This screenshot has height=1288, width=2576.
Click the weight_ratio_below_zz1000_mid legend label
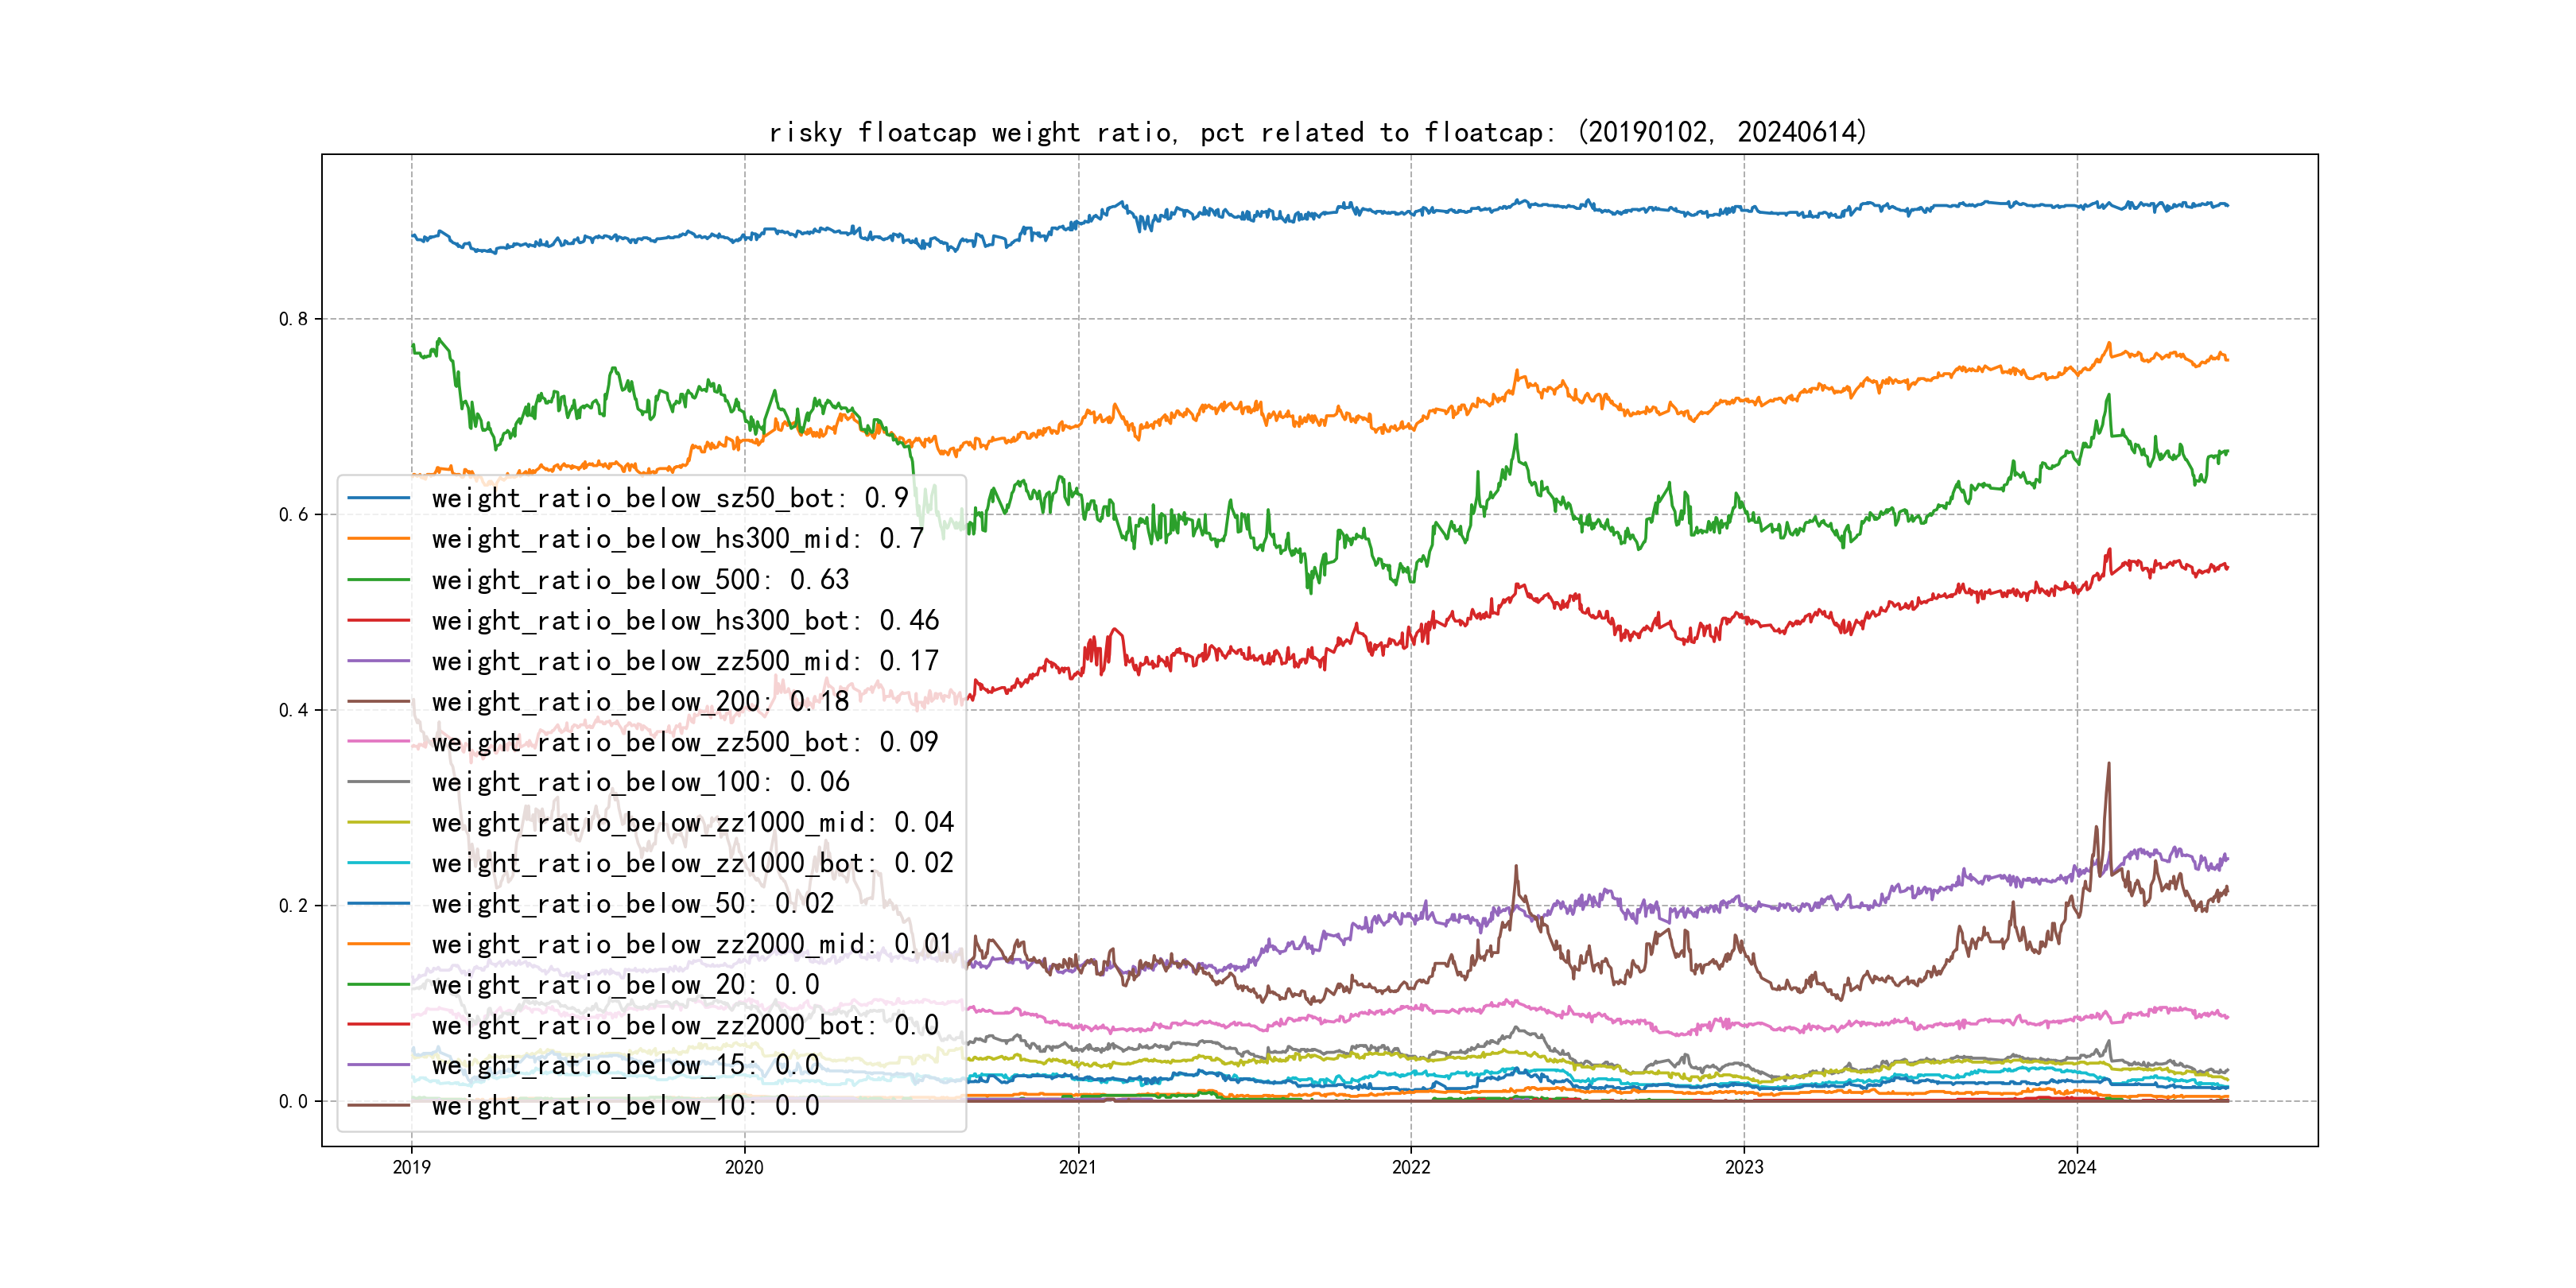click(x=692, y=823)
